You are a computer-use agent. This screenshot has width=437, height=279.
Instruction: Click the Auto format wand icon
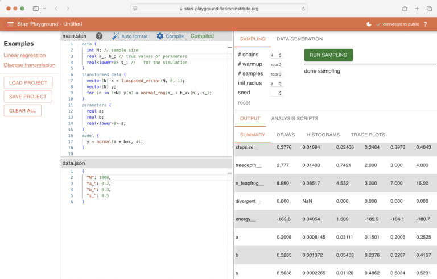(x=116, y=36)
